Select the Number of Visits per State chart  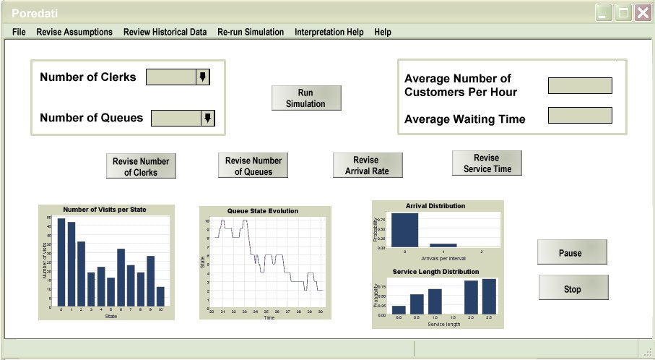[105, 262]
